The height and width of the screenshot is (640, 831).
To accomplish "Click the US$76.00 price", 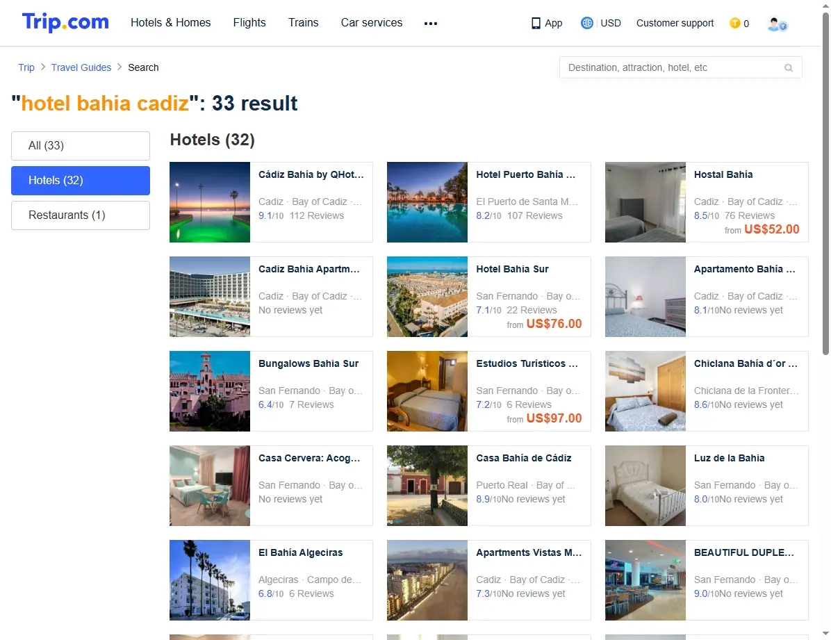I will [x=554, y=323].
